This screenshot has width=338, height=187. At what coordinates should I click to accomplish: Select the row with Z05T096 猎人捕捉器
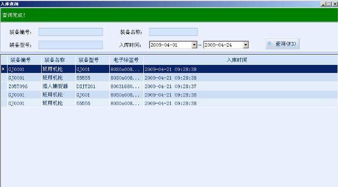click(x=169, y=86)
